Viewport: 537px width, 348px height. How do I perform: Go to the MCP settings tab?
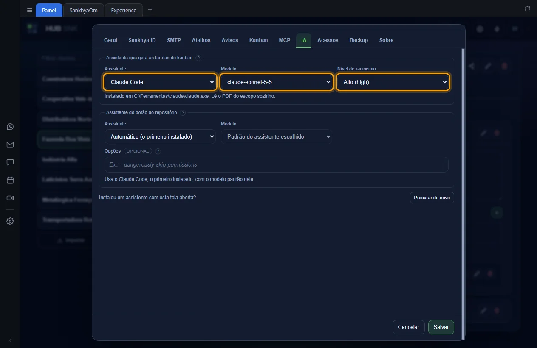pyautogui.click(x=285, y=40)
